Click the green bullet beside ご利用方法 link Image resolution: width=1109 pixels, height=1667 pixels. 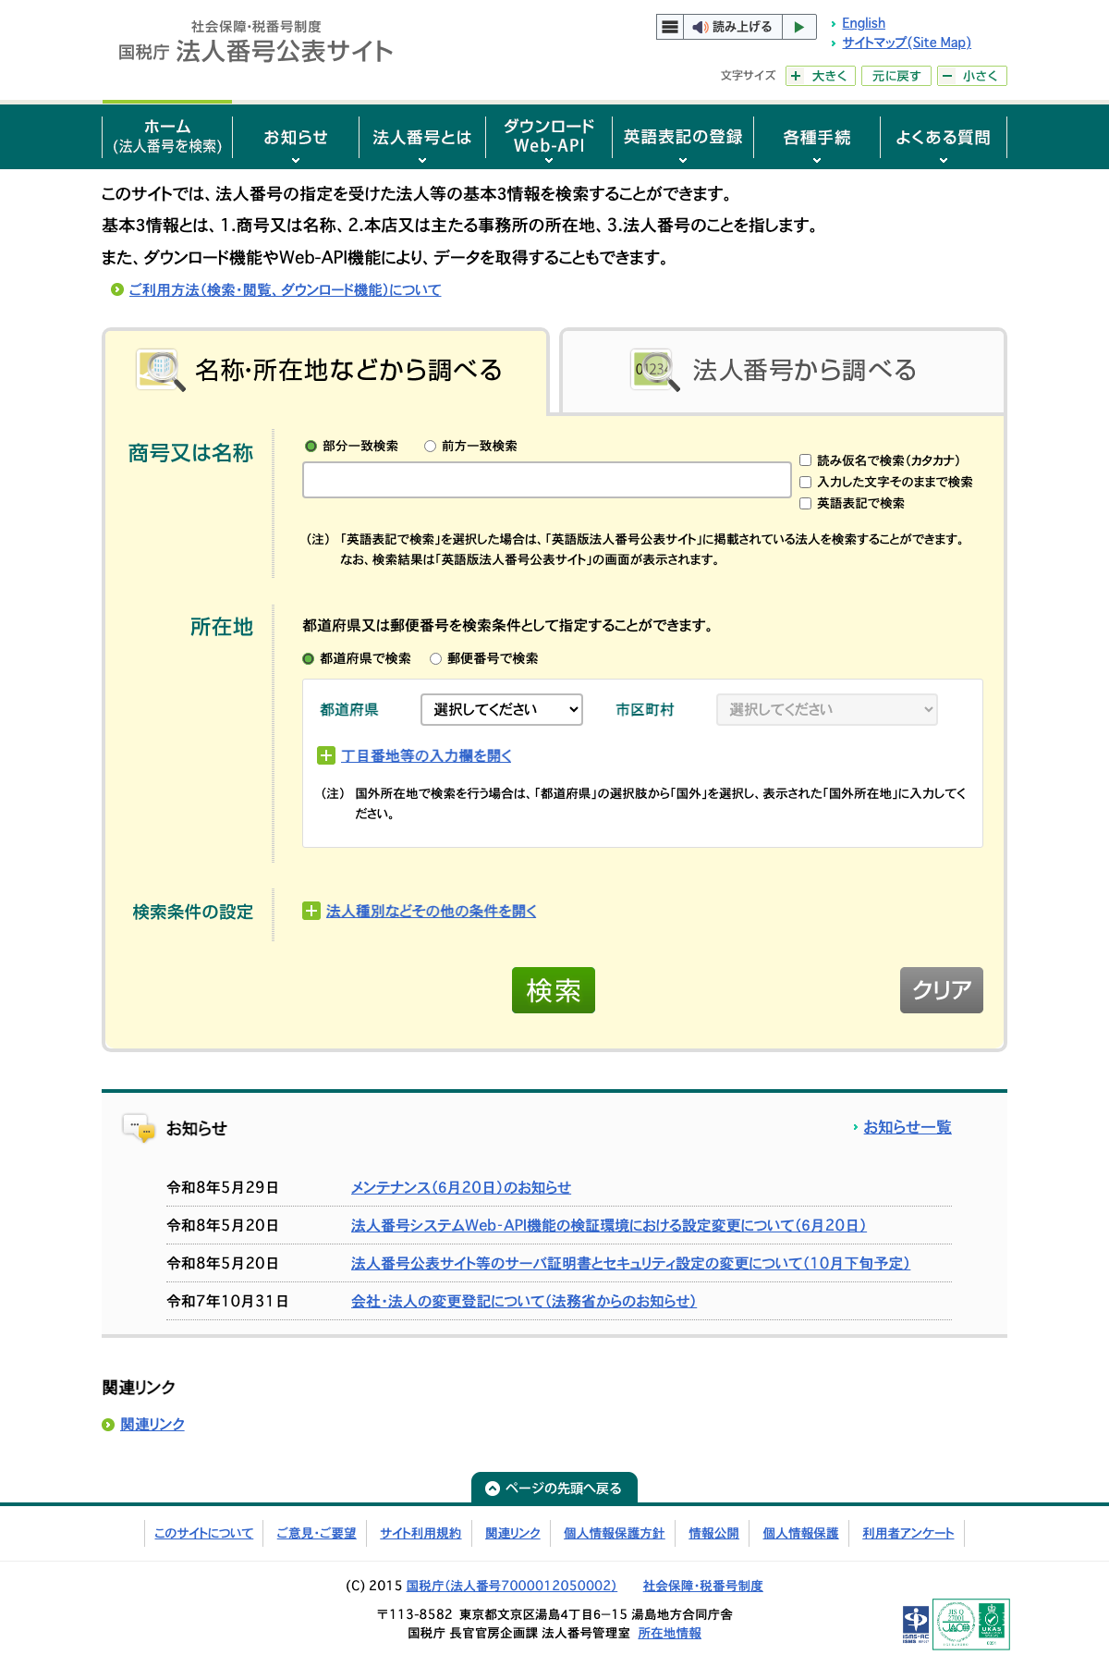point(117,290)
